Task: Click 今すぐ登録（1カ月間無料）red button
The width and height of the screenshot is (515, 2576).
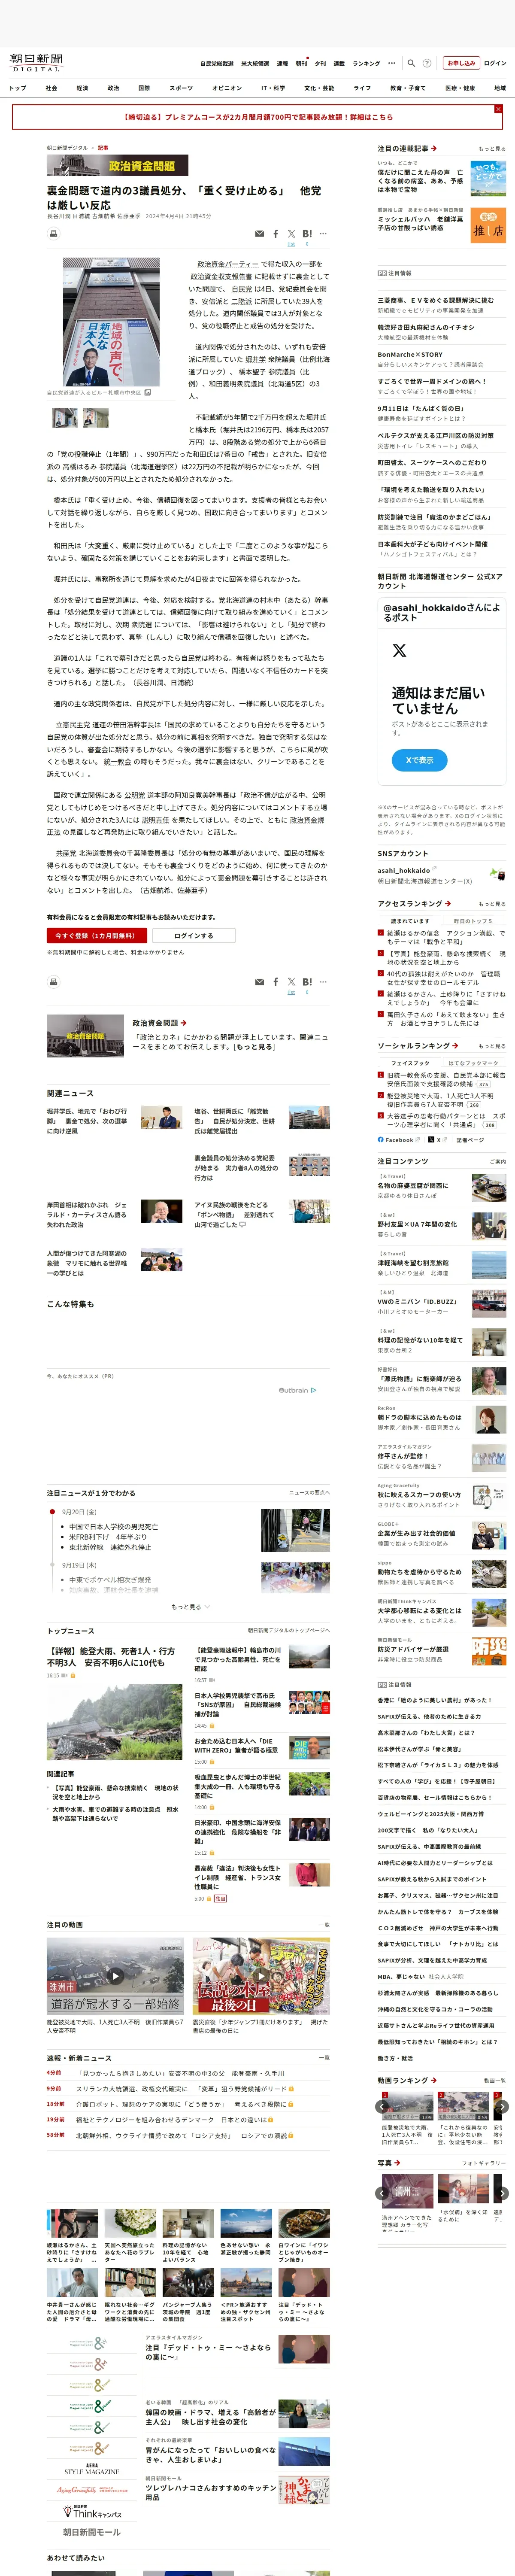Action: tap(97, 935)
